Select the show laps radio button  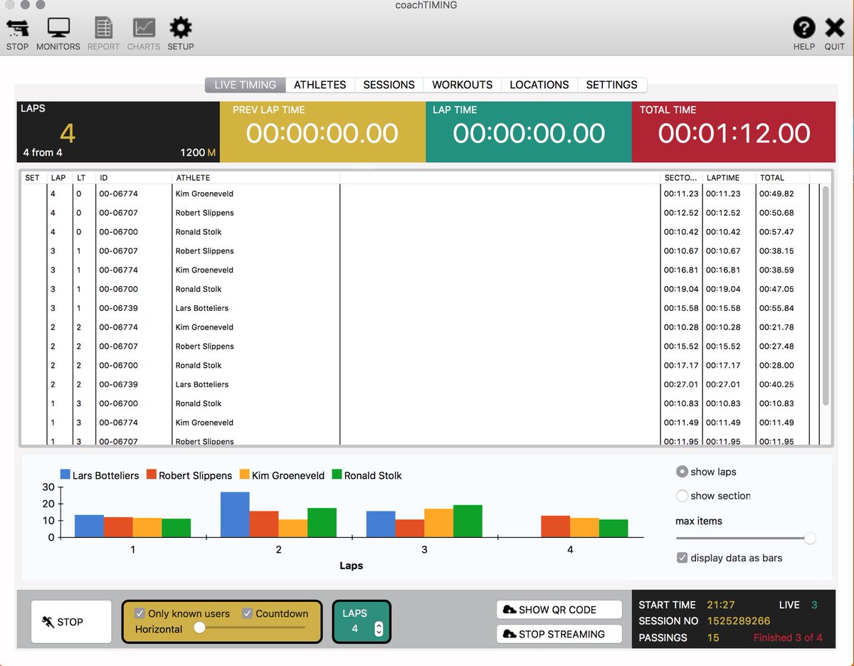click(x=682, y=472)
